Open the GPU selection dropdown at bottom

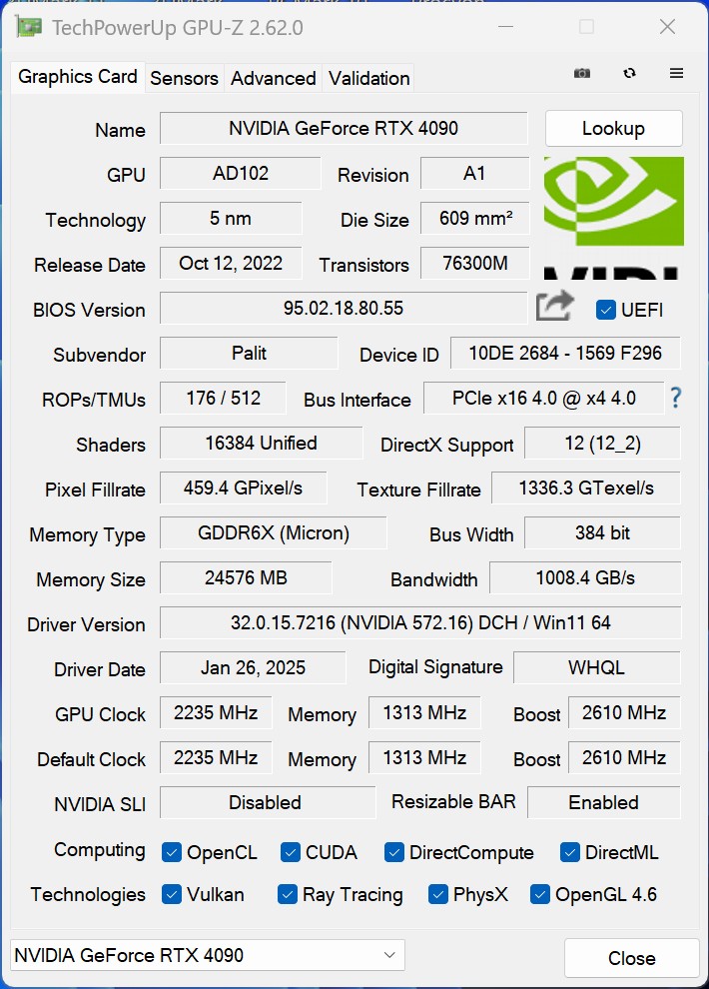pos(208,955)
